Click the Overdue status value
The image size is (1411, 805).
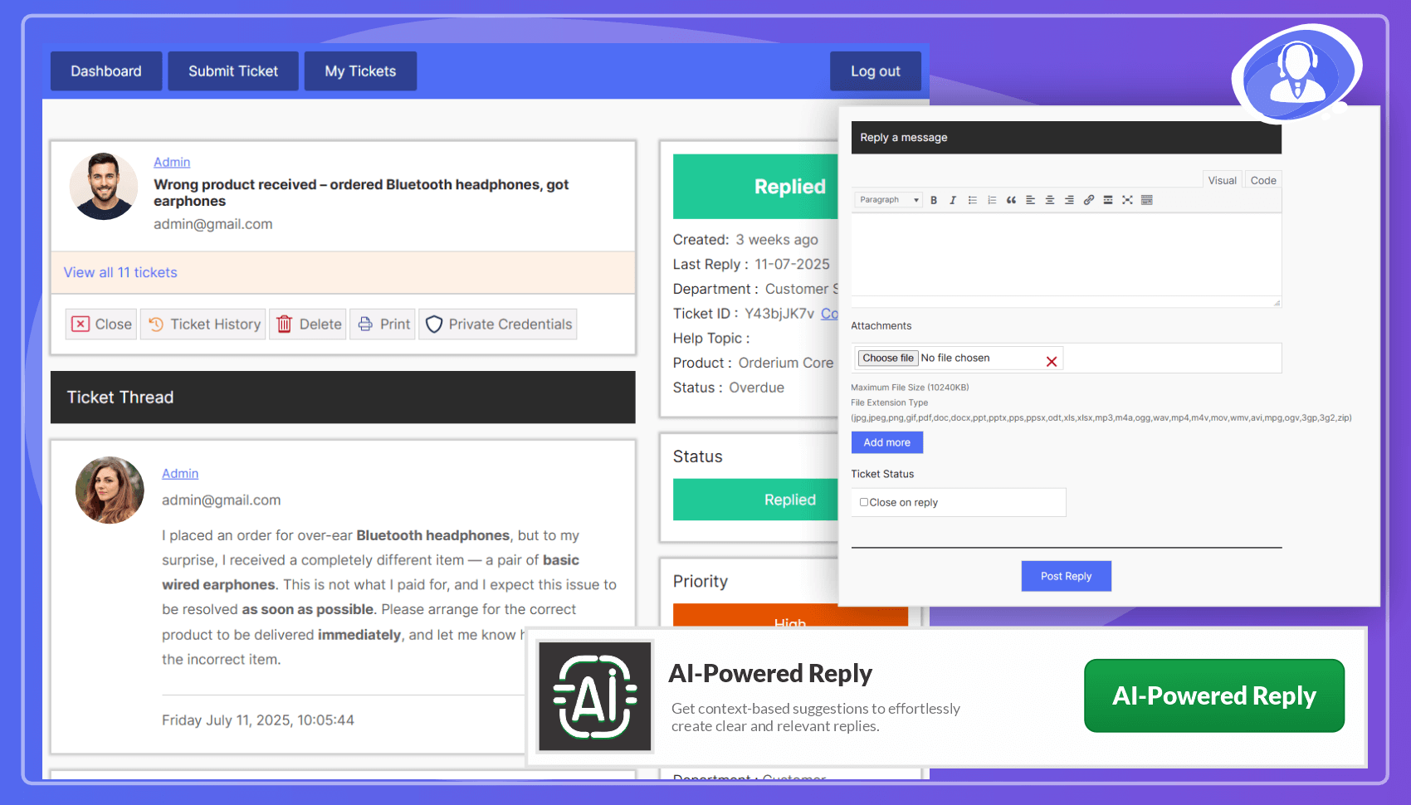pyautogui.click(x=756, y=388)
